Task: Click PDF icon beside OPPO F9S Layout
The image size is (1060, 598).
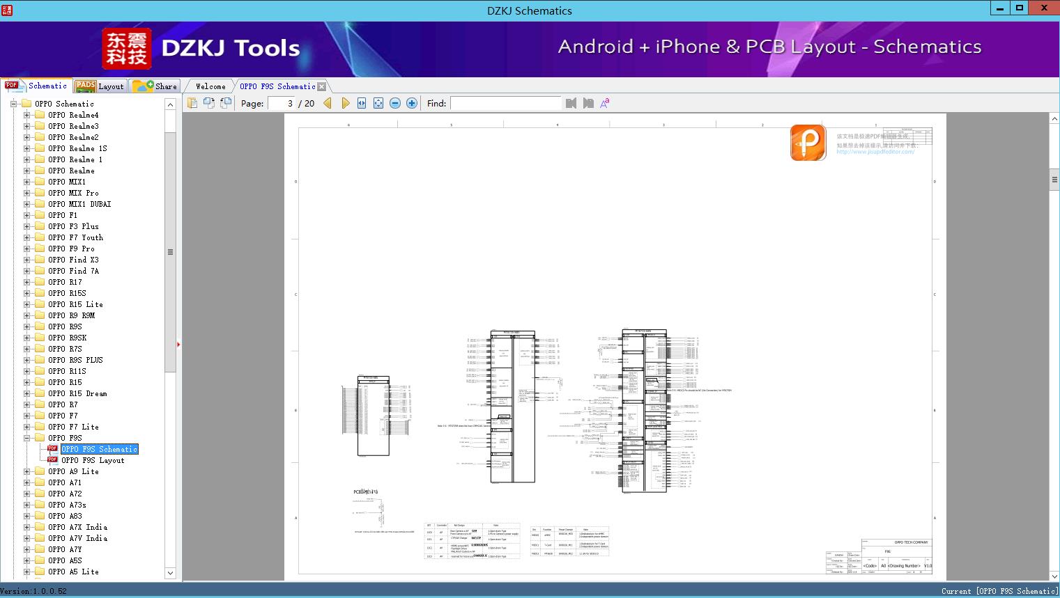Action: pyautogui.click(x=53, y=459)
